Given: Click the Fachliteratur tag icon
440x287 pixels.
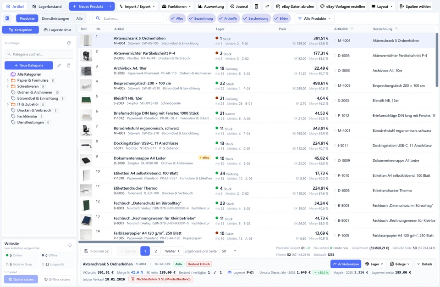Looking at the screenshot, I should click(x=13, y=116).
